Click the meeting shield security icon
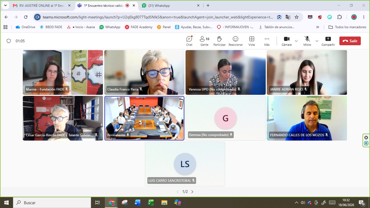Image resolution: width=370 pixels, height=208 pixels. [9, 41]
